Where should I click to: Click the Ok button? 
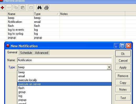click(x=123, y=54)
